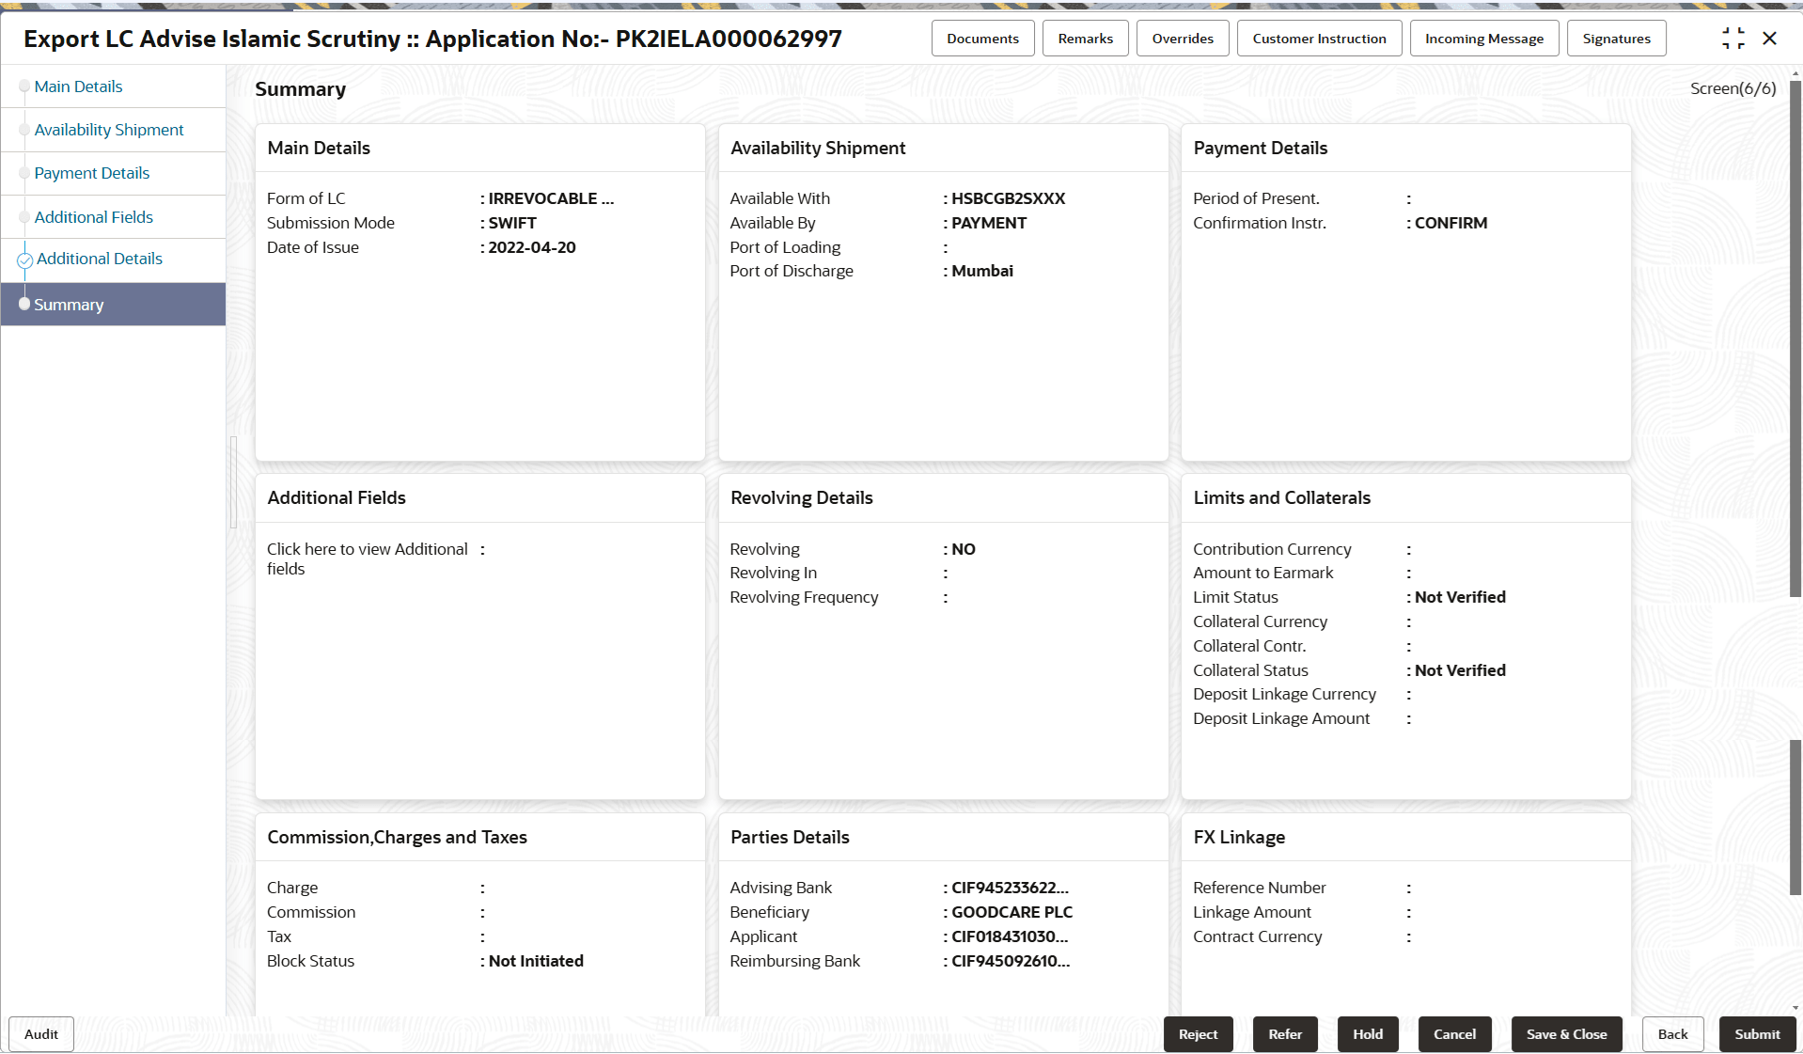Click here to view Additional fields
The image size is (1803, 1054).
point(367,558)
